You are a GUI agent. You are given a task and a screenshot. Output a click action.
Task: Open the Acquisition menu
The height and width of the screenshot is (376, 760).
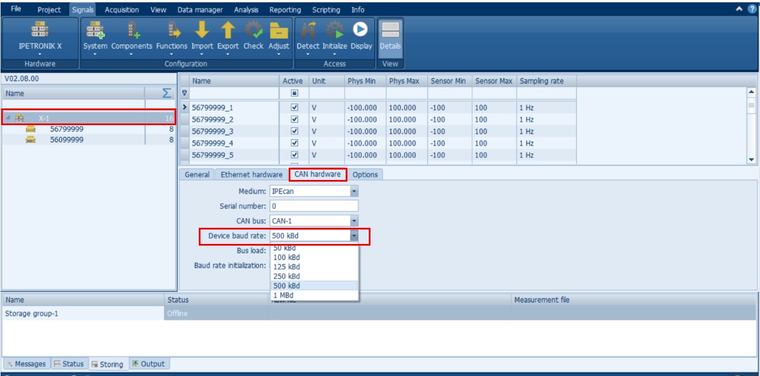(x=122, y=10)
